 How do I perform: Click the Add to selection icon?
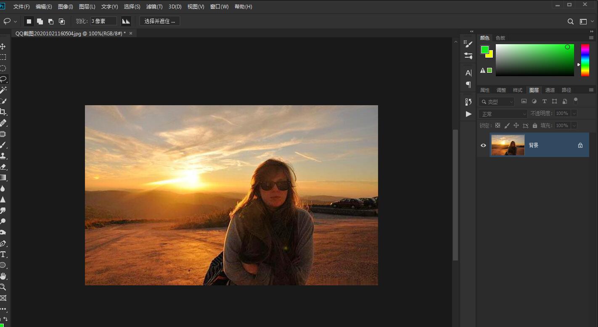[40, 21]
